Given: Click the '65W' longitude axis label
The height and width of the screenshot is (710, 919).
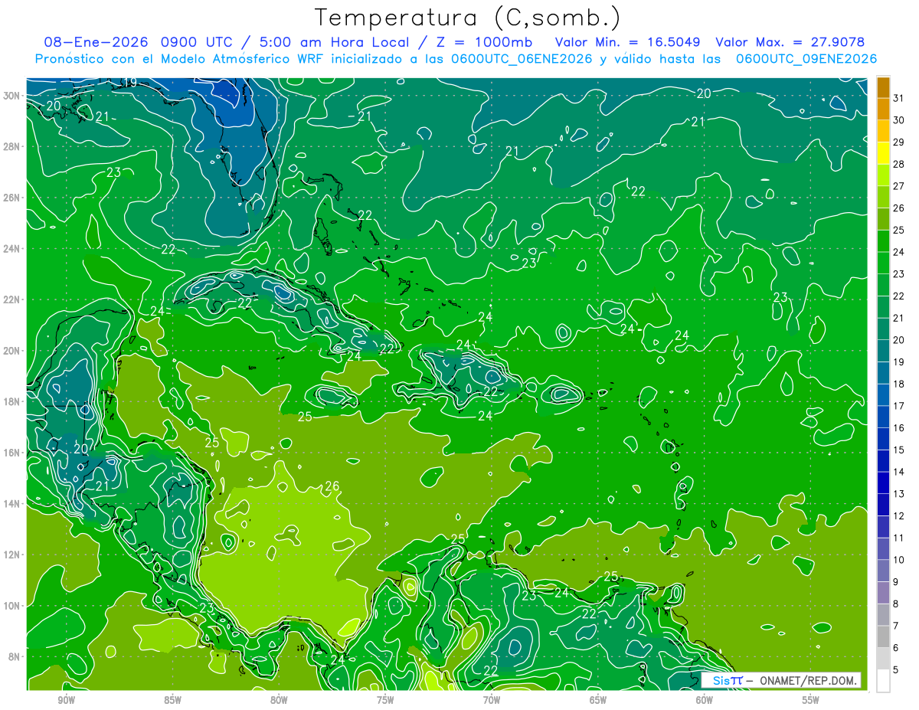Looking at the screenshot, I should [x=598, y=700].
